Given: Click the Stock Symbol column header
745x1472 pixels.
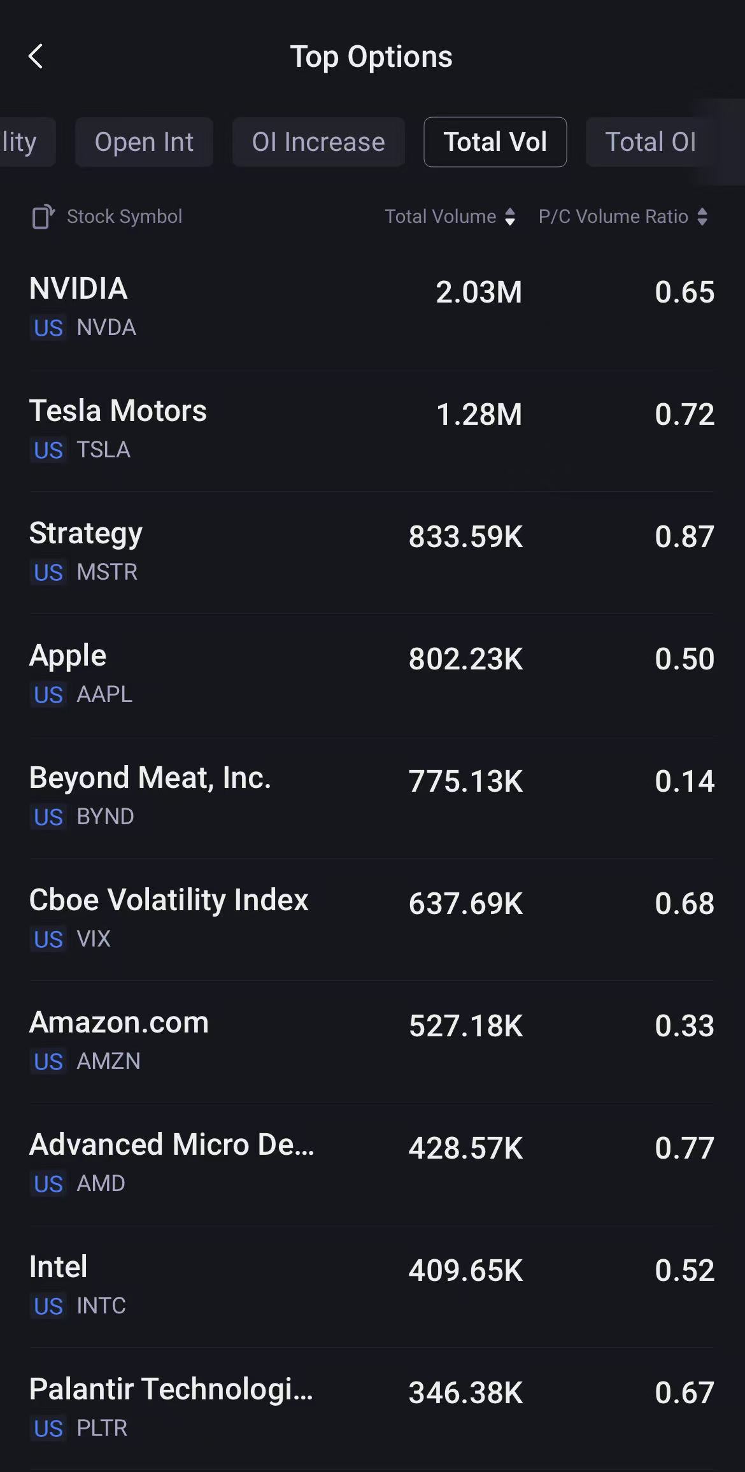Looking at the screenshot, I should pos(125,217).
